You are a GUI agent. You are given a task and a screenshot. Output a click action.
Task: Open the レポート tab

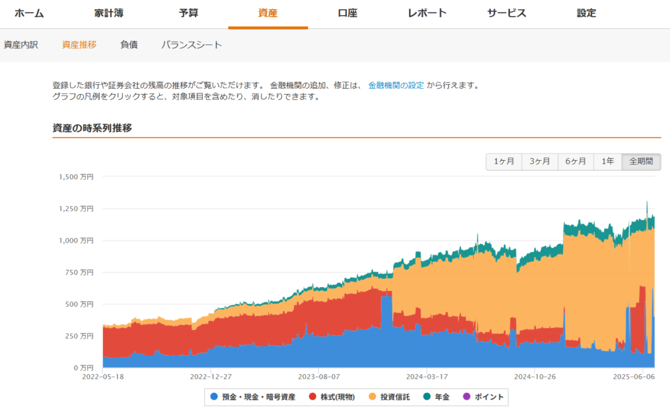427,13
